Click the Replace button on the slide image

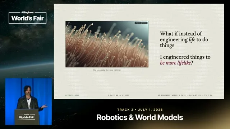(138, 23)
